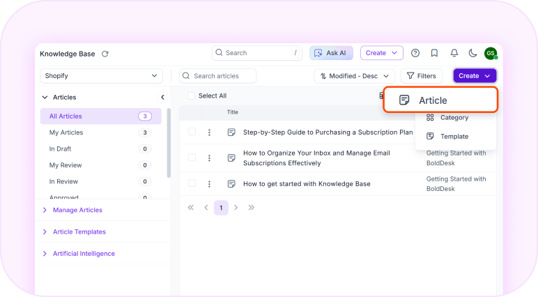
Task: Select page 1 in pagination
Action: (x=221, y=208)
